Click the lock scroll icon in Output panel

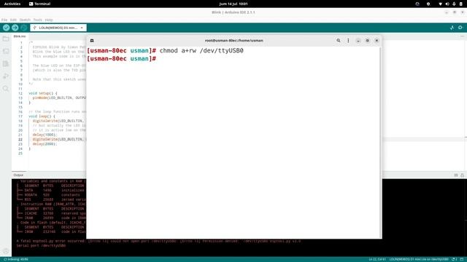[462, 175]
